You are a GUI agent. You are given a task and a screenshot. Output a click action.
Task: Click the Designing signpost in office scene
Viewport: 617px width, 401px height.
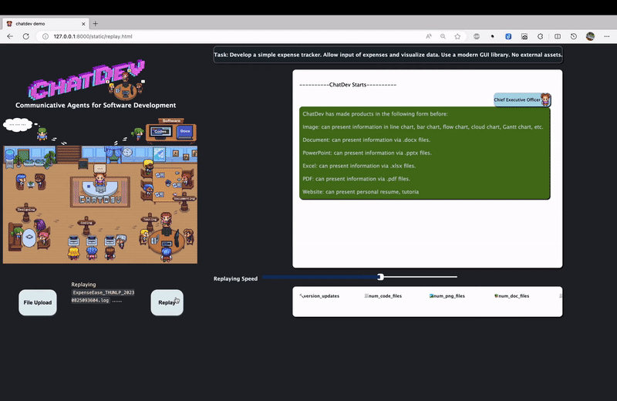point(26,212)
